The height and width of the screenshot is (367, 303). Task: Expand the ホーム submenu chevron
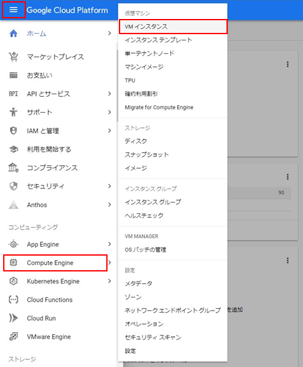[109, 34]
